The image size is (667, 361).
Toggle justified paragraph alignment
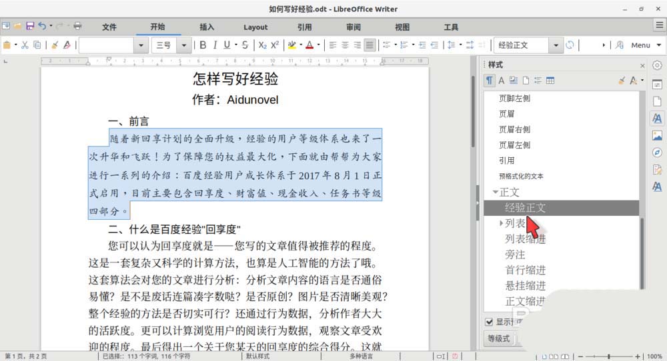point(370,45)
